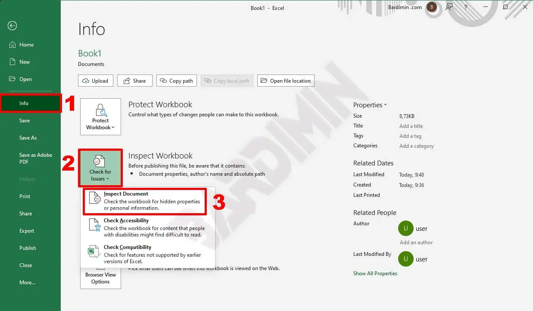Viewport: 533px width, 311px height.
Task: Click Show All Properties link
Action: [375, 274]
